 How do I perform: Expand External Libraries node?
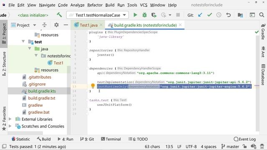point(10,119)
